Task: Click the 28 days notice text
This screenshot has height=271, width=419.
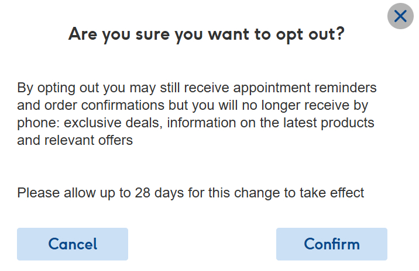Action: [x=191, y=192]
